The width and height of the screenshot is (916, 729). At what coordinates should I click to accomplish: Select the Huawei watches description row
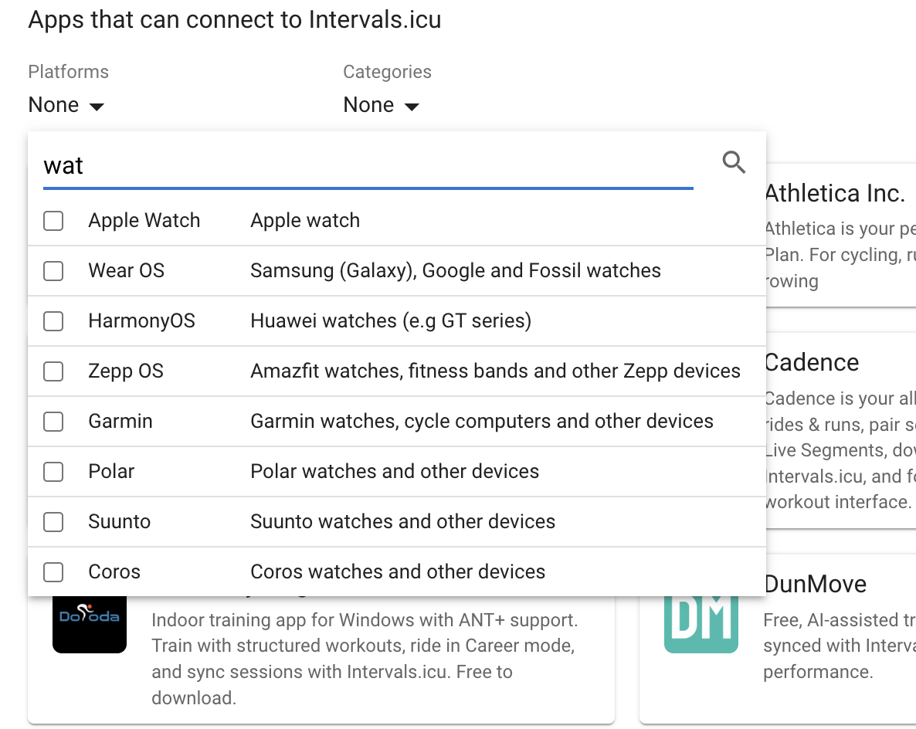(390, 321)
